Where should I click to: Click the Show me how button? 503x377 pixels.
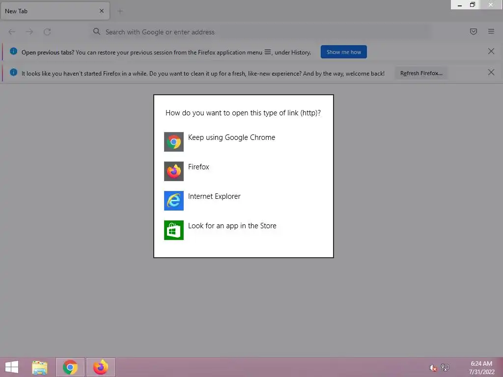coord(343,52)
